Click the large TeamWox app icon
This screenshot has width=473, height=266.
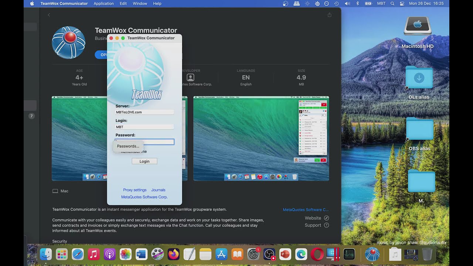(69, 42)
